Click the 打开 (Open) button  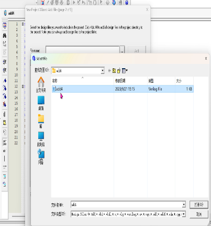pyautogui.click(x=199, y=205)
